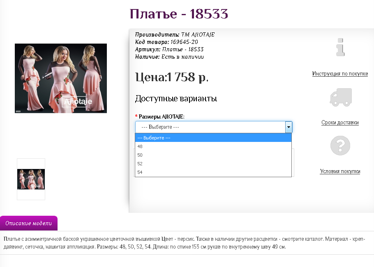Click the Размеры AJIOTAJE select box
The height and width of the screenshot is (267, 374).
click(213, 127)
